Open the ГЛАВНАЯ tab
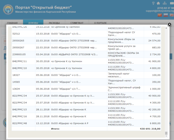 pyautogui.click(x=12, y=23)
